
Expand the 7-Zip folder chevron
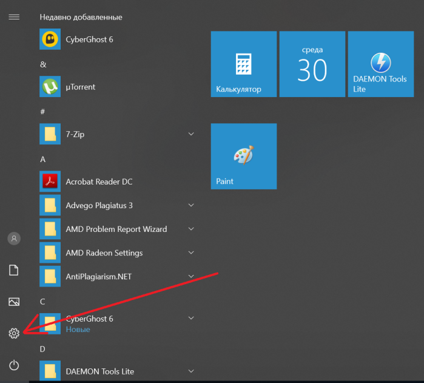[x=191, y=134]
